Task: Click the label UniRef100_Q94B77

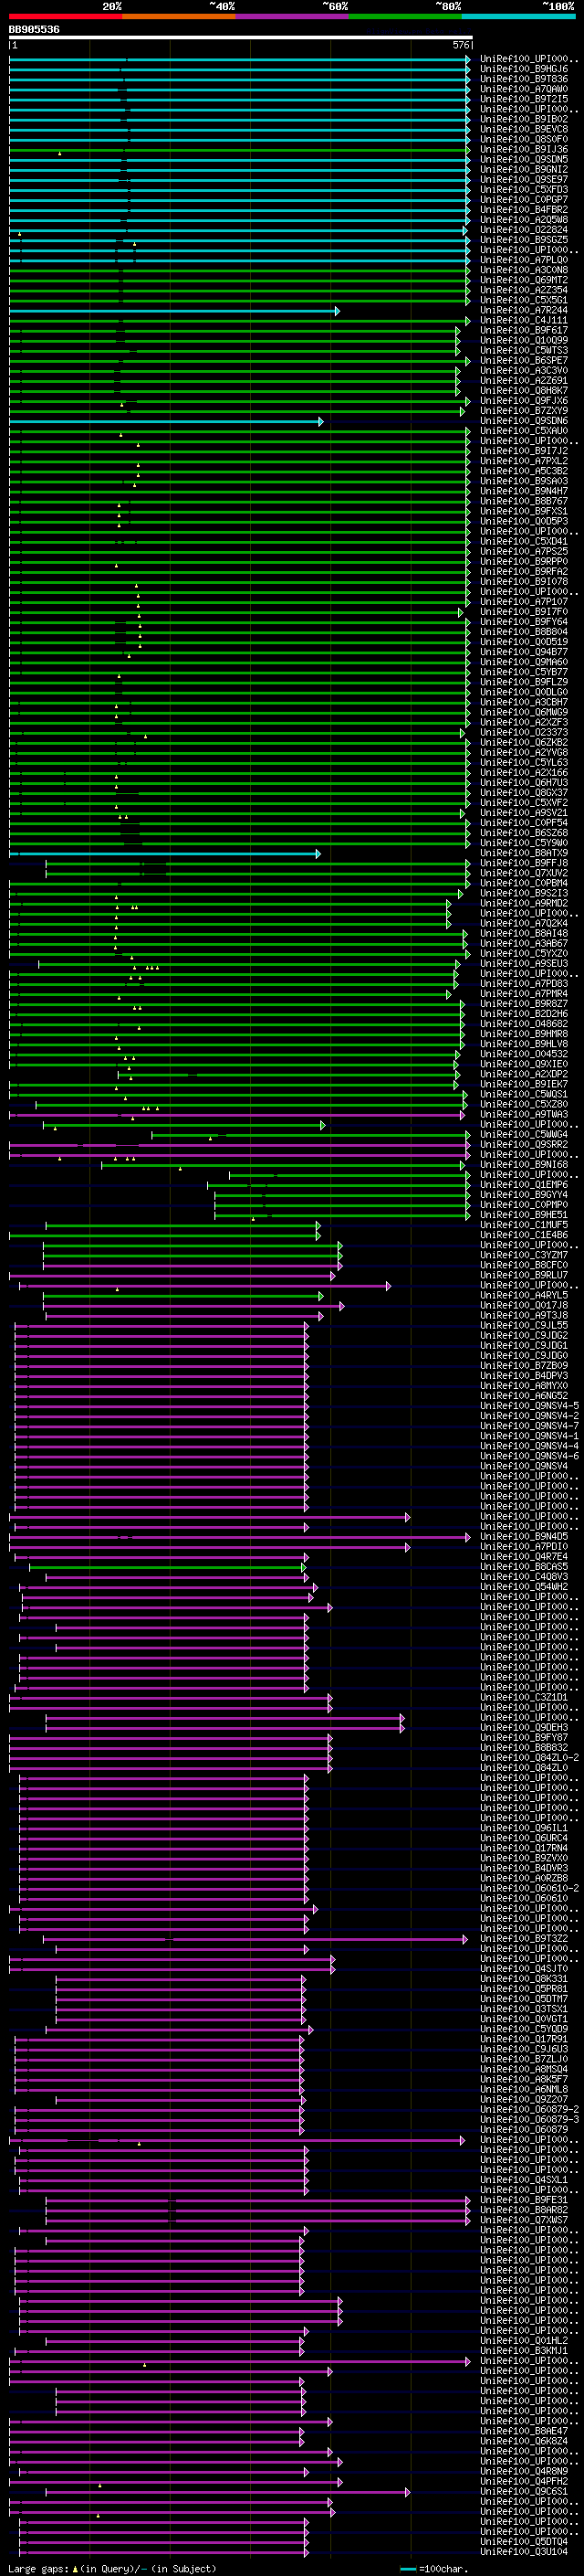Action: 524,652
